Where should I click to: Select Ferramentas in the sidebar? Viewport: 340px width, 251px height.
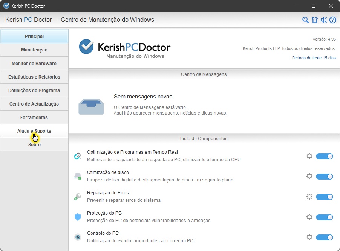34,118
